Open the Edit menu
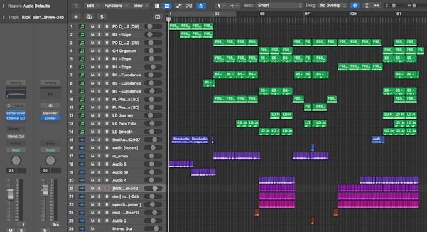The width and height of the screenshot is (427, 232). pos(92,6)
